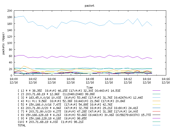This screenshot has width=171, height=128.
Task: Click y-axis tick value 120
Action: click(10, 37)
